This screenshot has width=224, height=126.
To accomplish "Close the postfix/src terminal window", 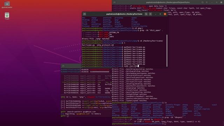I will click(x=221, y=2).
